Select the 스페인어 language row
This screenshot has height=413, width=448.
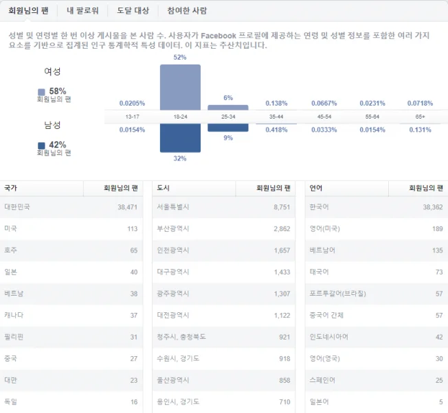(x=377, y=381)
